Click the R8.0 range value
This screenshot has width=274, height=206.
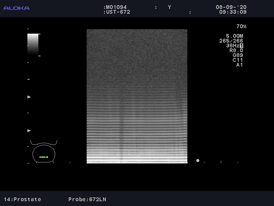(236, 50)
